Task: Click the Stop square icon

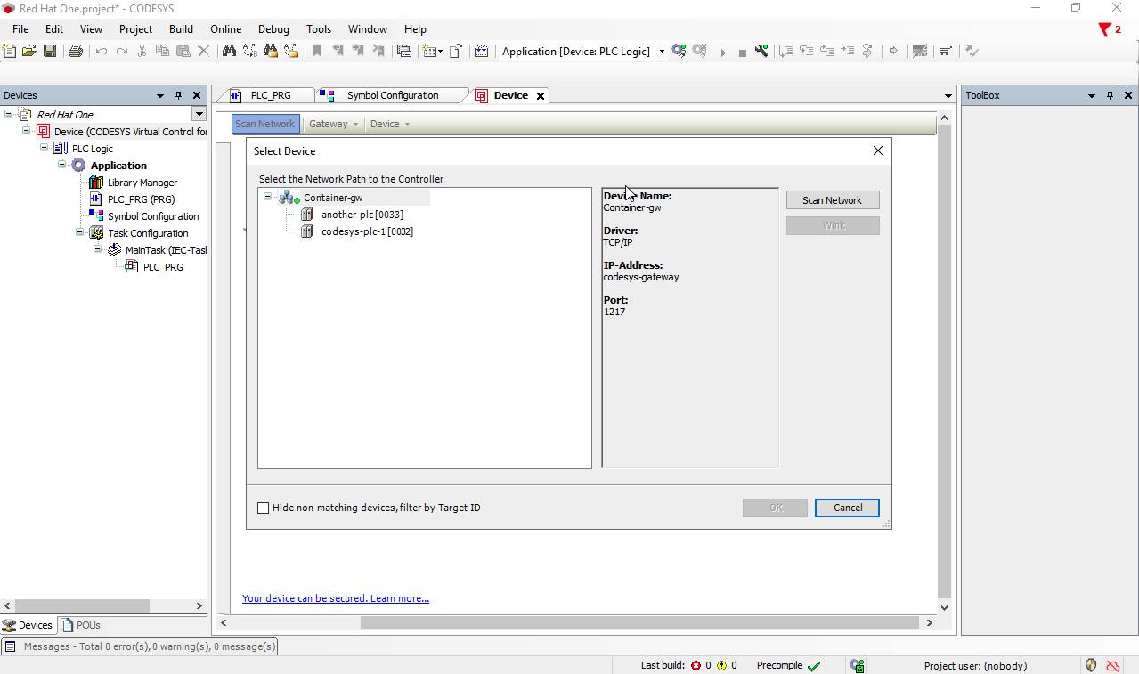Action: tap(742, 52)
